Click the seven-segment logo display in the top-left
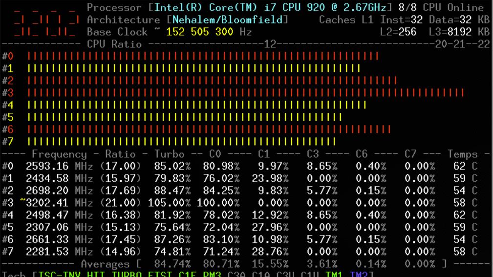The height and width of the screenshot is (277, 493). 46,20
